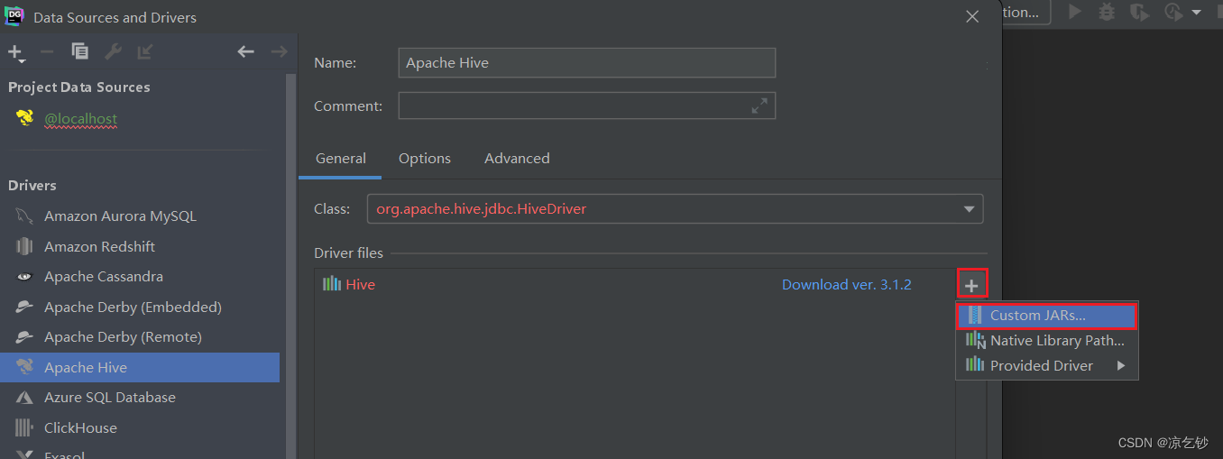Expand the Comment field using arrows icon

pos(759,106)
